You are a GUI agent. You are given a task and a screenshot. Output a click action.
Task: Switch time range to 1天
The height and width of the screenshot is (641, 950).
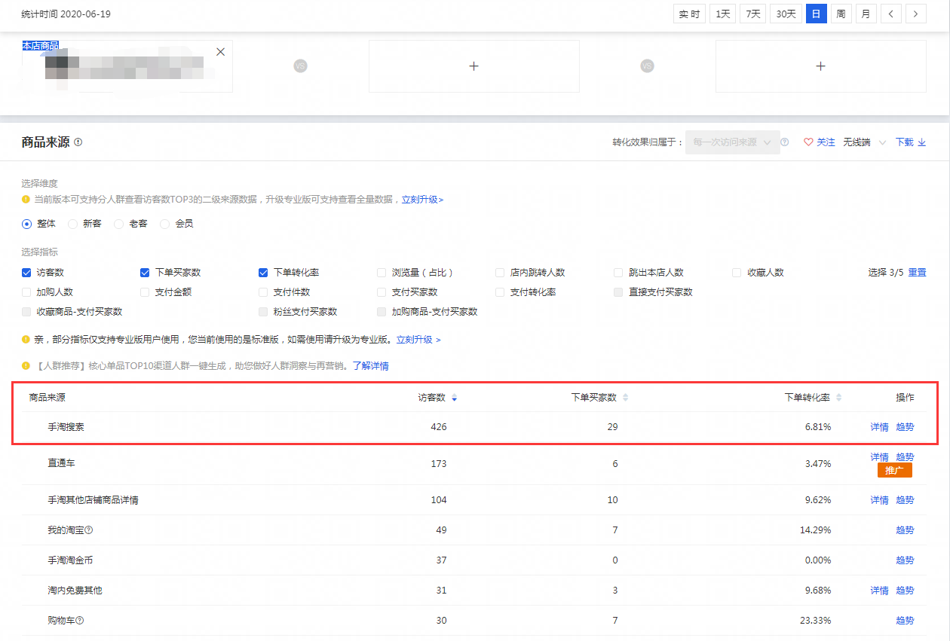(722, 14)
